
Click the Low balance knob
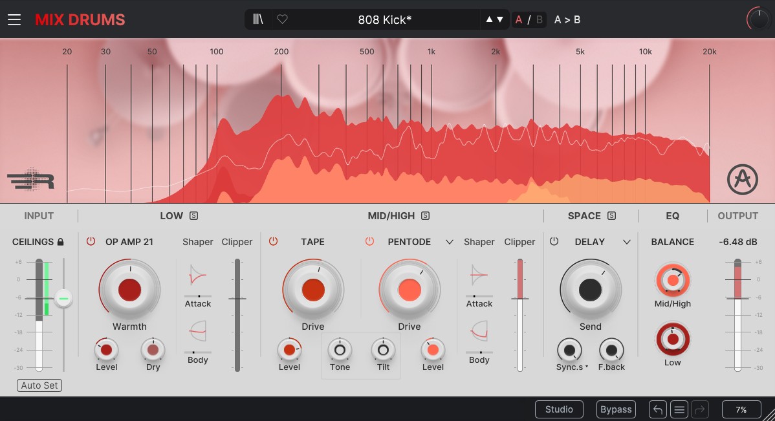pos(673,339)
